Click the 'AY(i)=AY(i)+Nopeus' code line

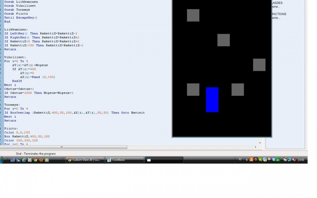coord(30,65)
